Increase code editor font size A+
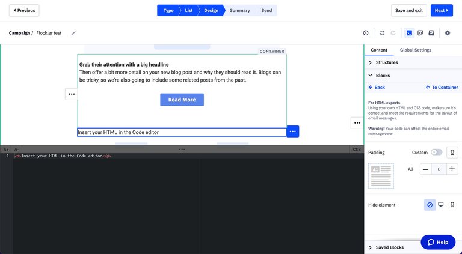The image size is (462, 254). point(6,150)
